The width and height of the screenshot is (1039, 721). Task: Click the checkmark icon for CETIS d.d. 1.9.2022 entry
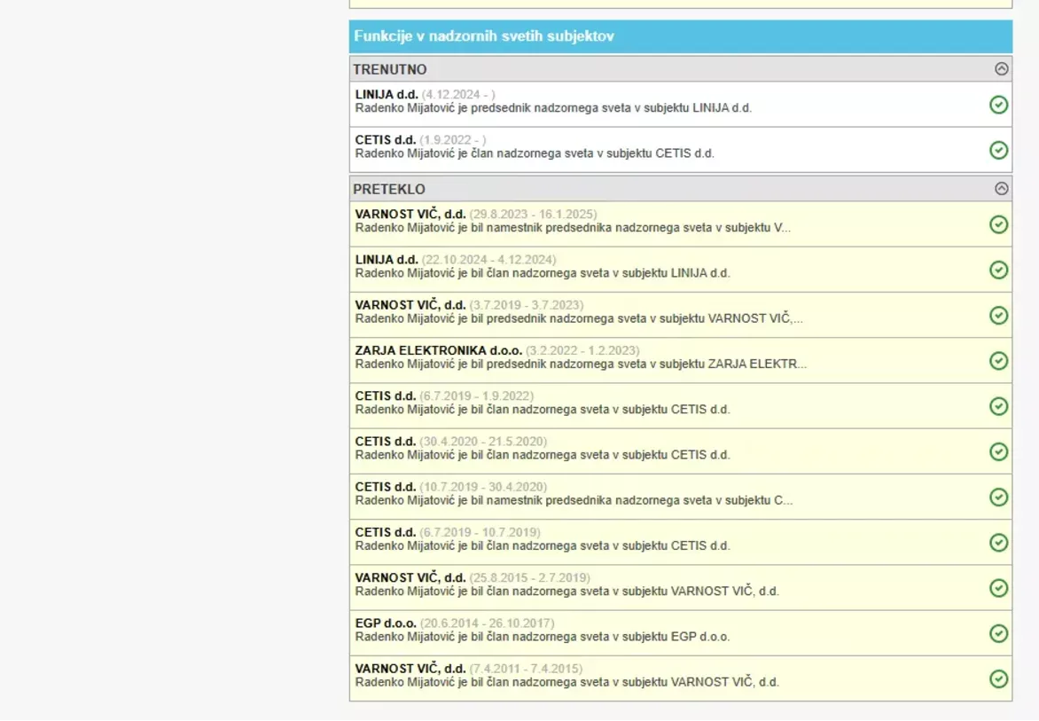pyautogui.click(x=998, y=150)
